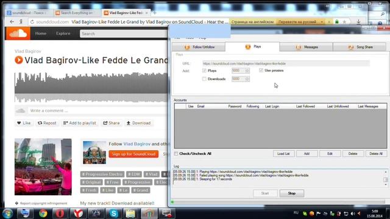Click Sign up for SoundCloud button
This screenshot has height=219, width=390.
tap(133, 154)
